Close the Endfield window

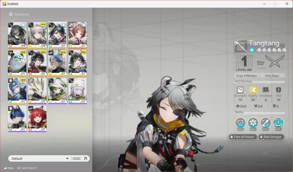(287, 4)
